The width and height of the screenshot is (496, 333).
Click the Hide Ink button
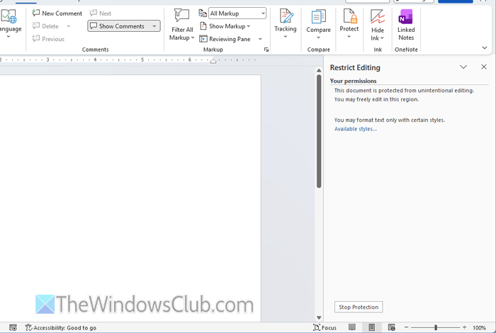point(378,25)
